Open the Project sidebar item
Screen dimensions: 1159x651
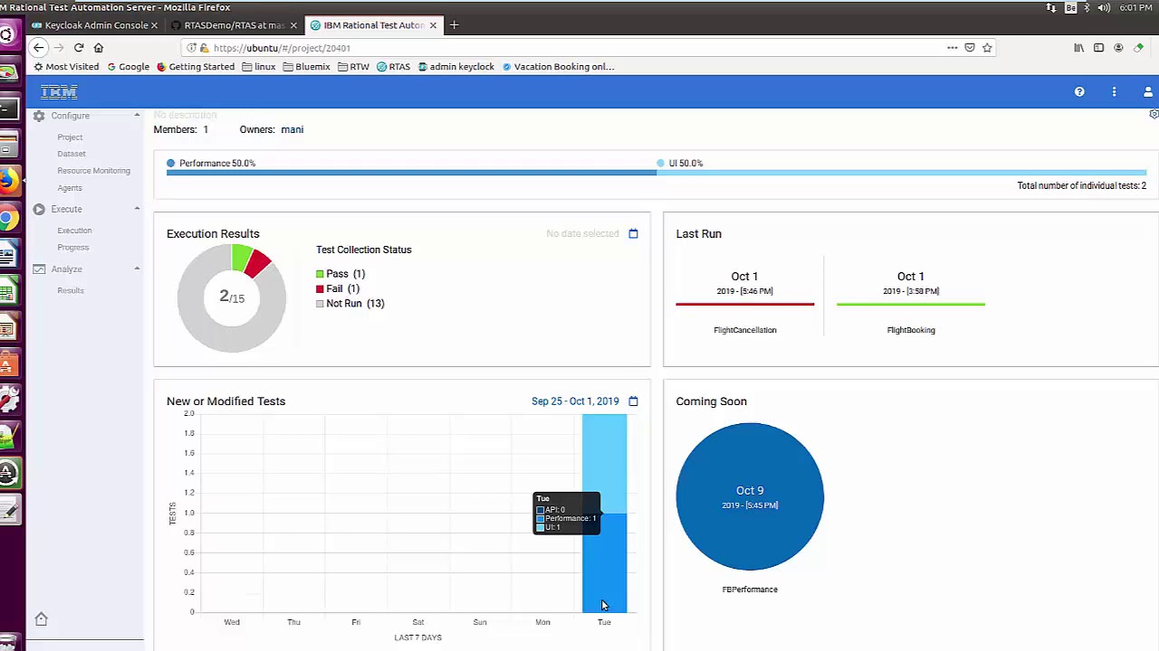coord(70,137)
